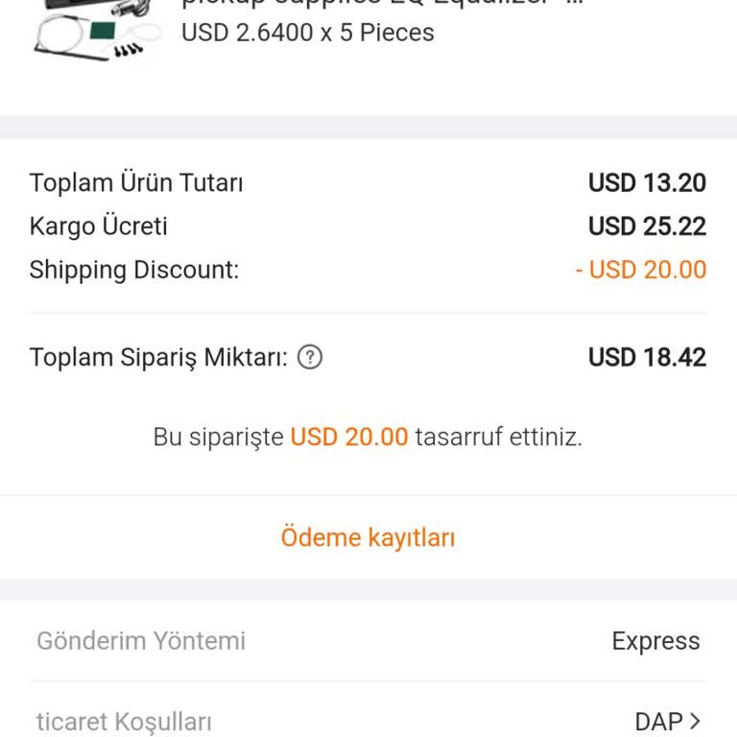Tap the orange USD 20.00 savings amount
This screenshot has width=737, height=737.
point(349,438)
